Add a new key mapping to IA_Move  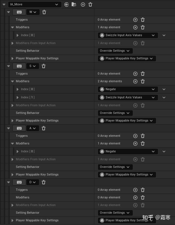(83, 5)
